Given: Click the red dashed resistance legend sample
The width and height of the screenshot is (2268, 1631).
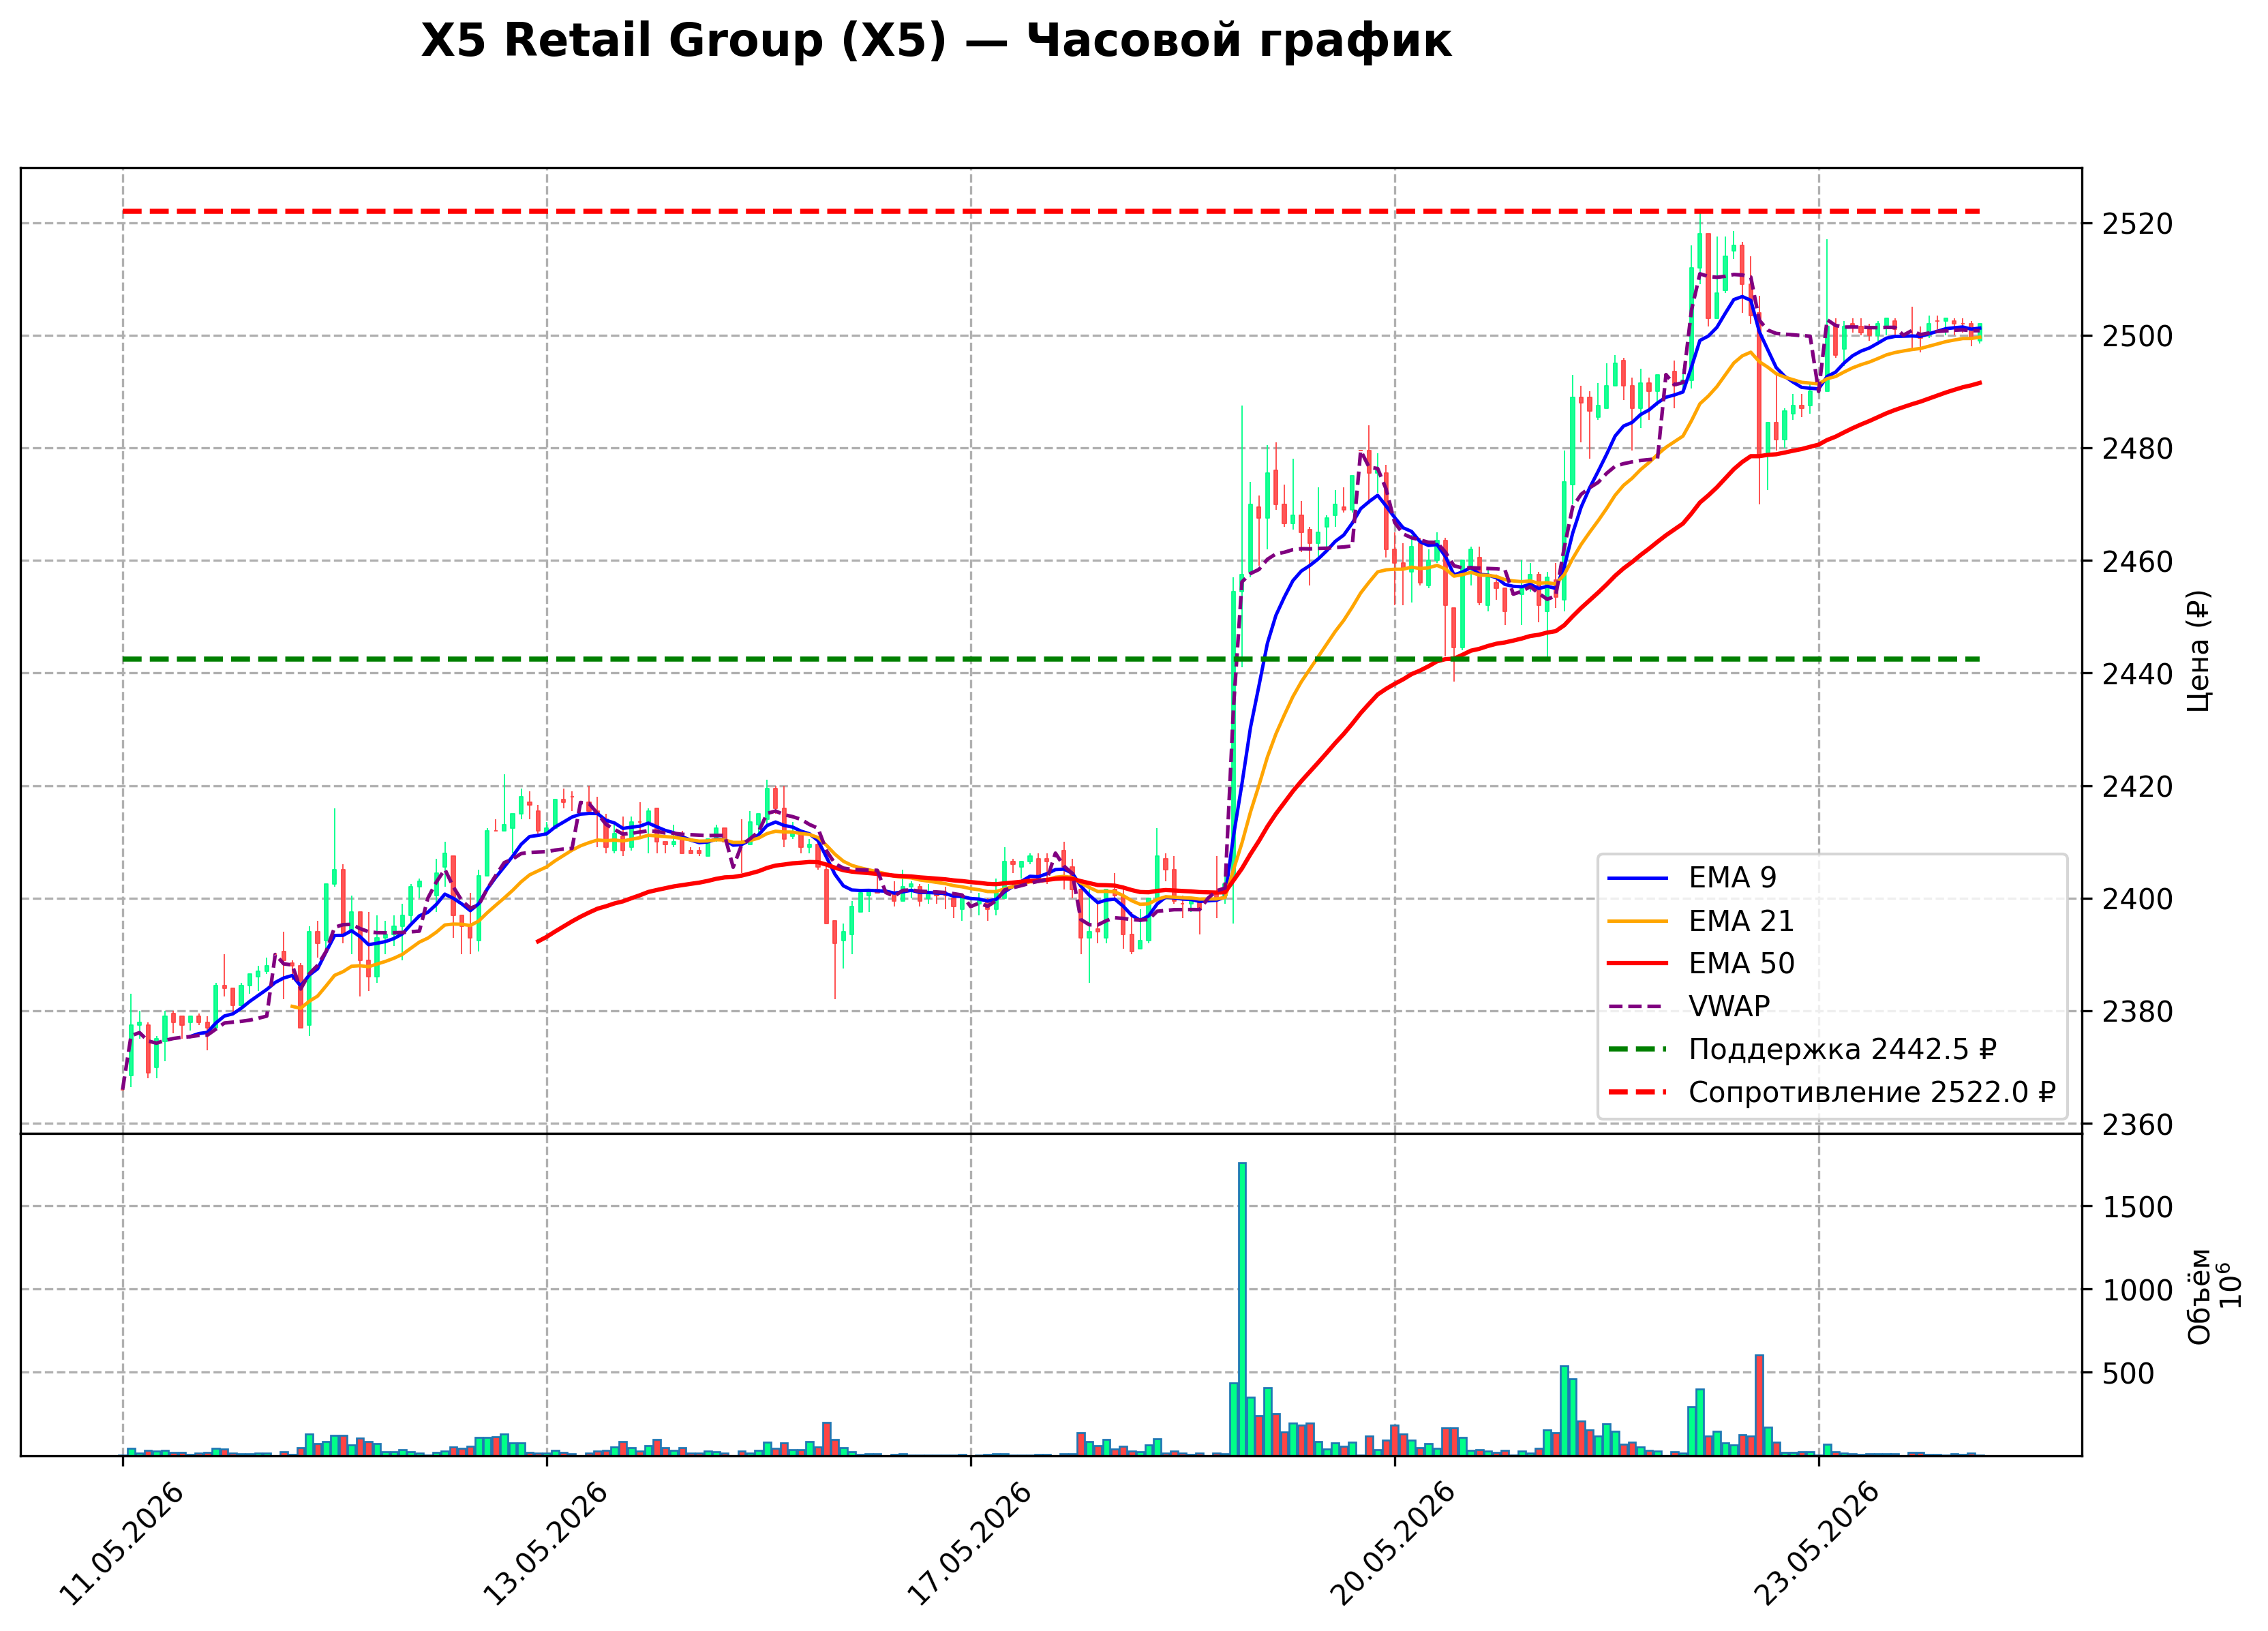Looking at the screenshot, I should tap(1638, 1093).
